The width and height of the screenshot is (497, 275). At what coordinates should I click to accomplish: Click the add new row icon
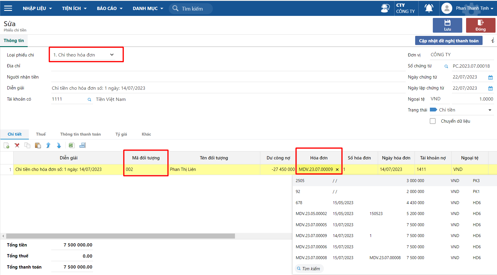[6, 145]
